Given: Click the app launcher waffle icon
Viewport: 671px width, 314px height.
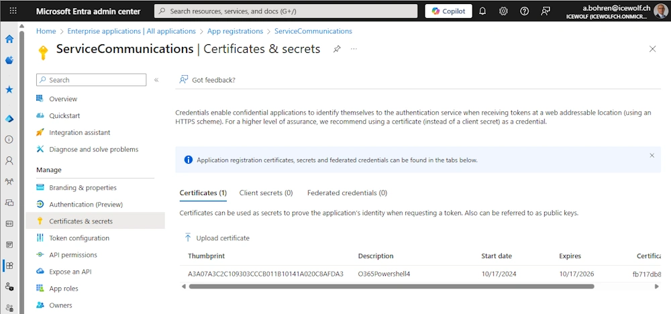Looking at the screenshot, I should click(13, 11).
